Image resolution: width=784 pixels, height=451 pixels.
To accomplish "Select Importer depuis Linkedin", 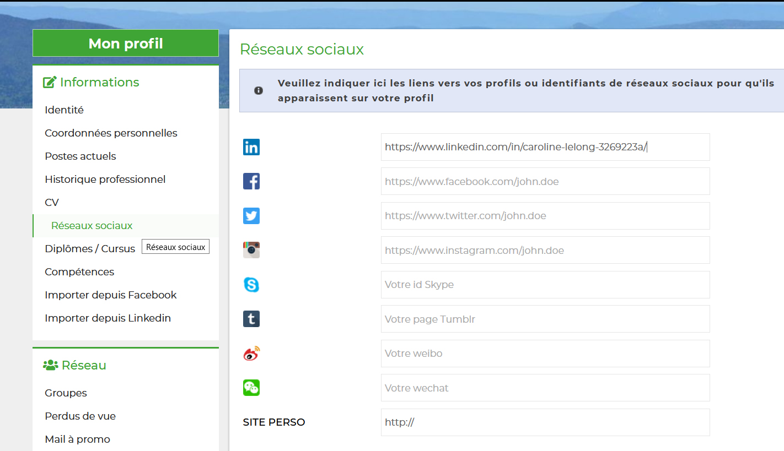I will pos(108,318).
